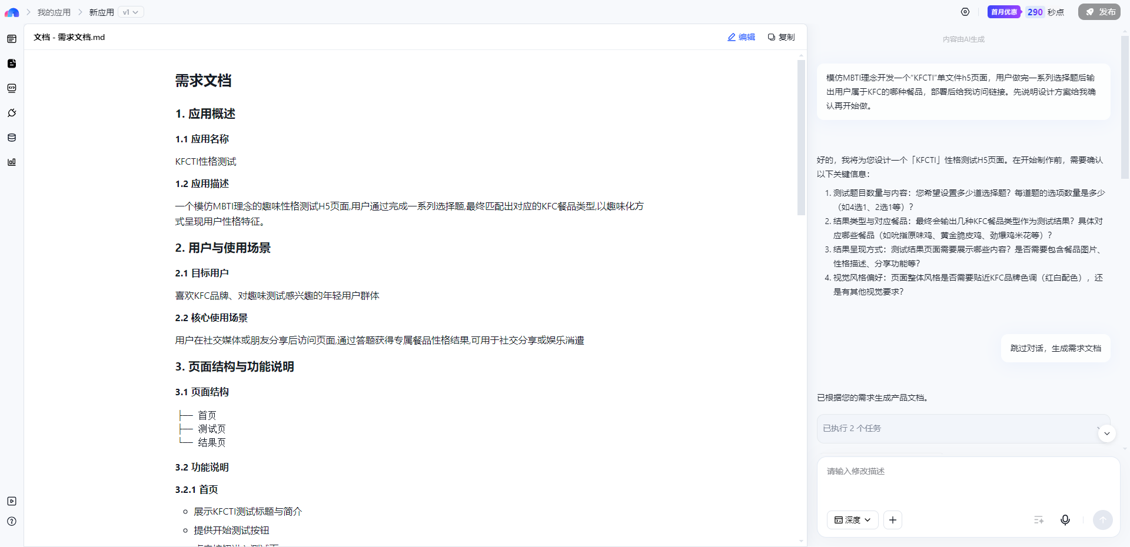Click the prompt optimize sparkle icon
The height and width of the screenshot is (547, 1130).
[1039, 520]
